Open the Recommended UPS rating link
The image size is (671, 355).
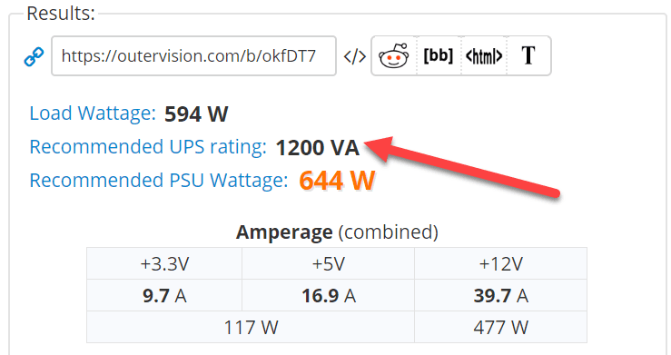click(x=148, y=147)
